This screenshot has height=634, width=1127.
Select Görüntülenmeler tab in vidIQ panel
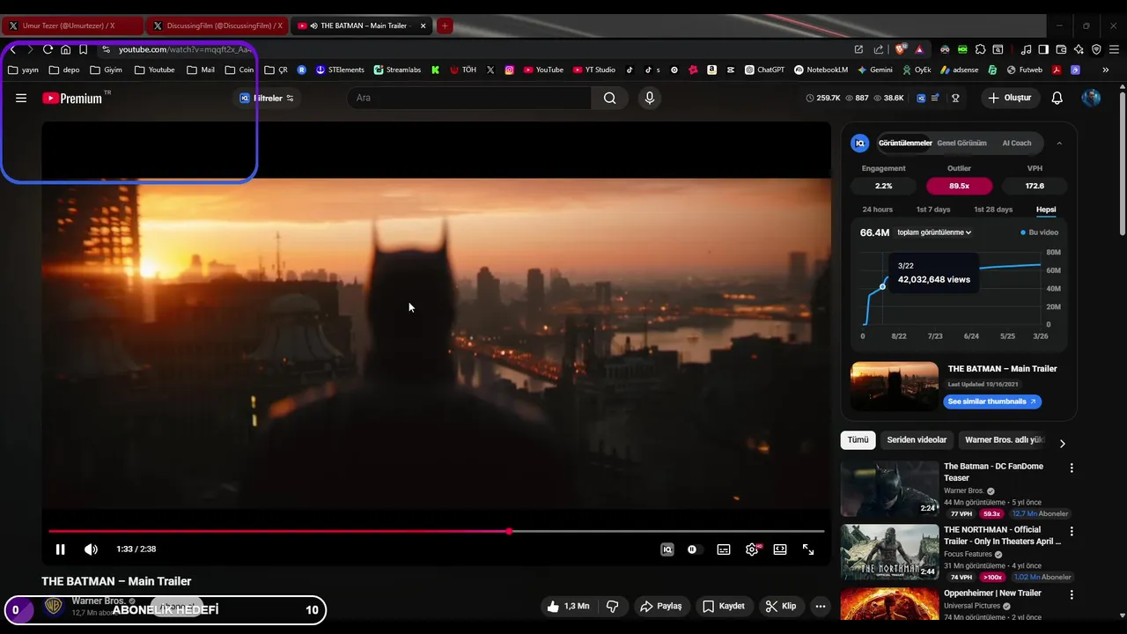pos(905,144)
